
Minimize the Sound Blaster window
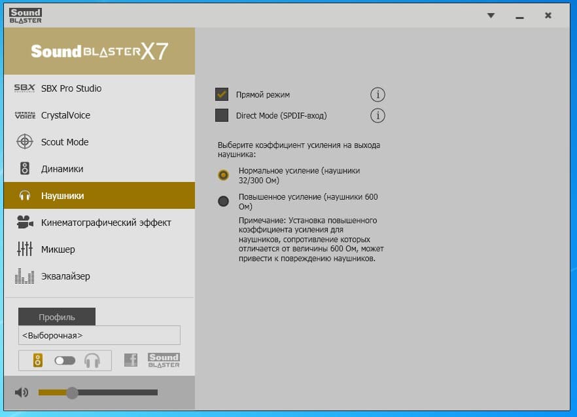click(519, 17)
